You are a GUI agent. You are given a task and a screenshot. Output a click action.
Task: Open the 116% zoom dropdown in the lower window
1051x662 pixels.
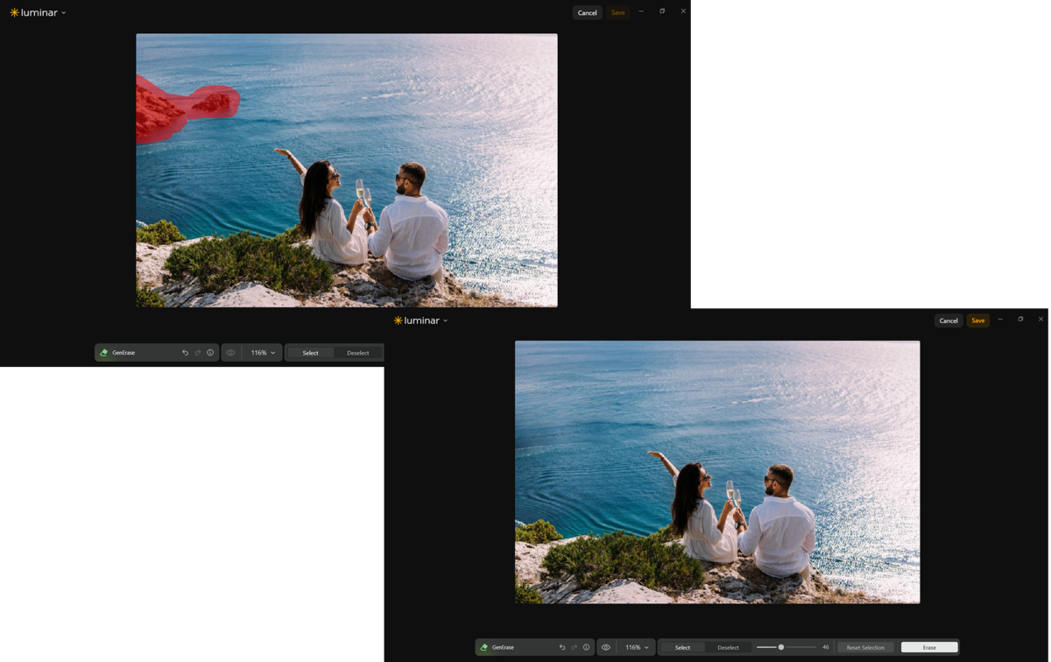pyautogui.click(x=637, y=647)
